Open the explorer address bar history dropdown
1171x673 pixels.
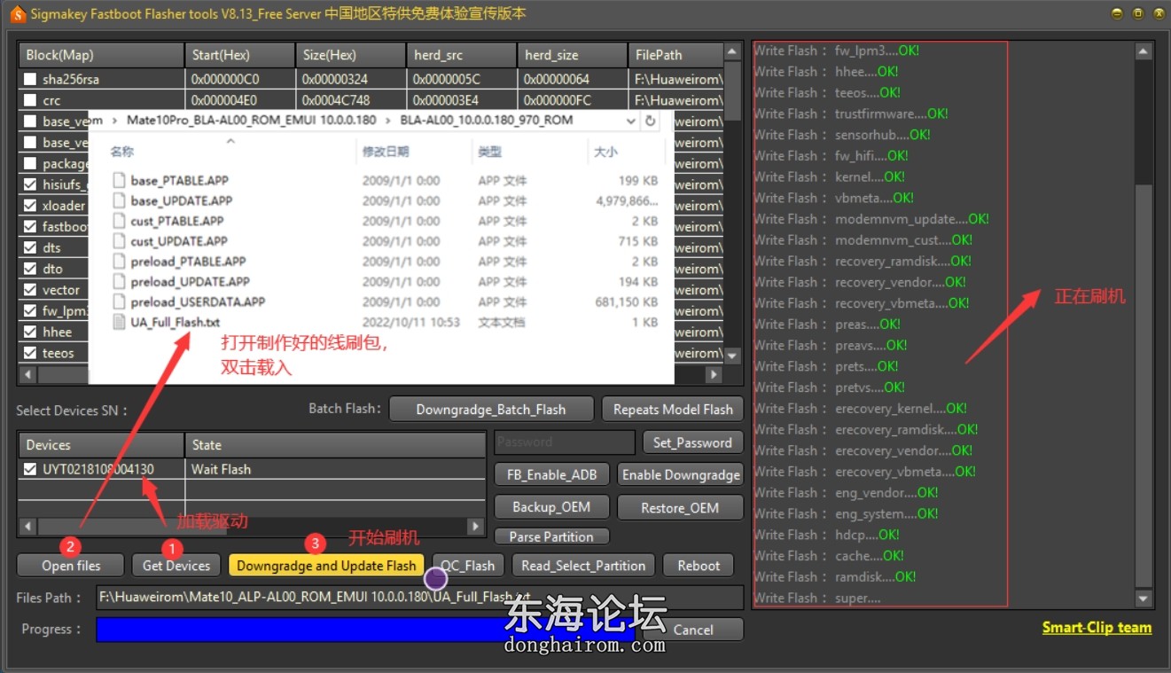[630, 121]
